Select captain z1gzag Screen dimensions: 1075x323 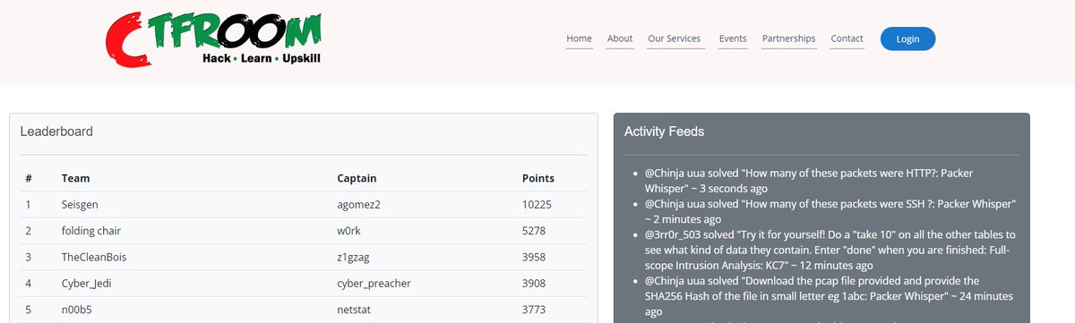pyautogui.click(x=353, y=258)
